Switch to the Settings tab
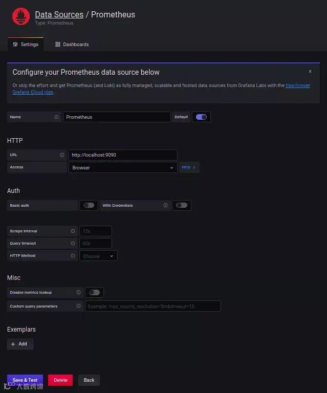Viewport: 327px width, 393px height. [26, 45]
